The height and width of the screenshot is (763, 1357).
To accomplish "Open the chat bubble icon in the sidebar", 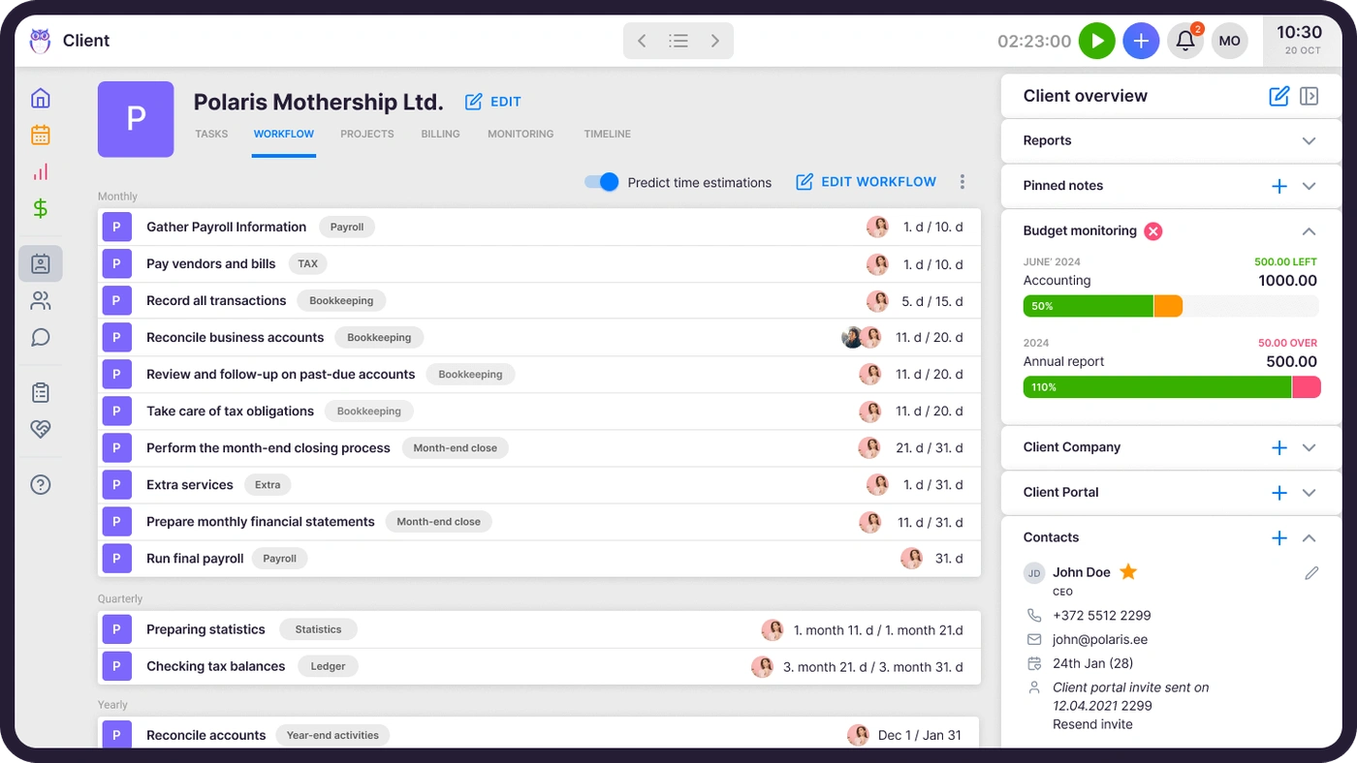I will 40,337.
